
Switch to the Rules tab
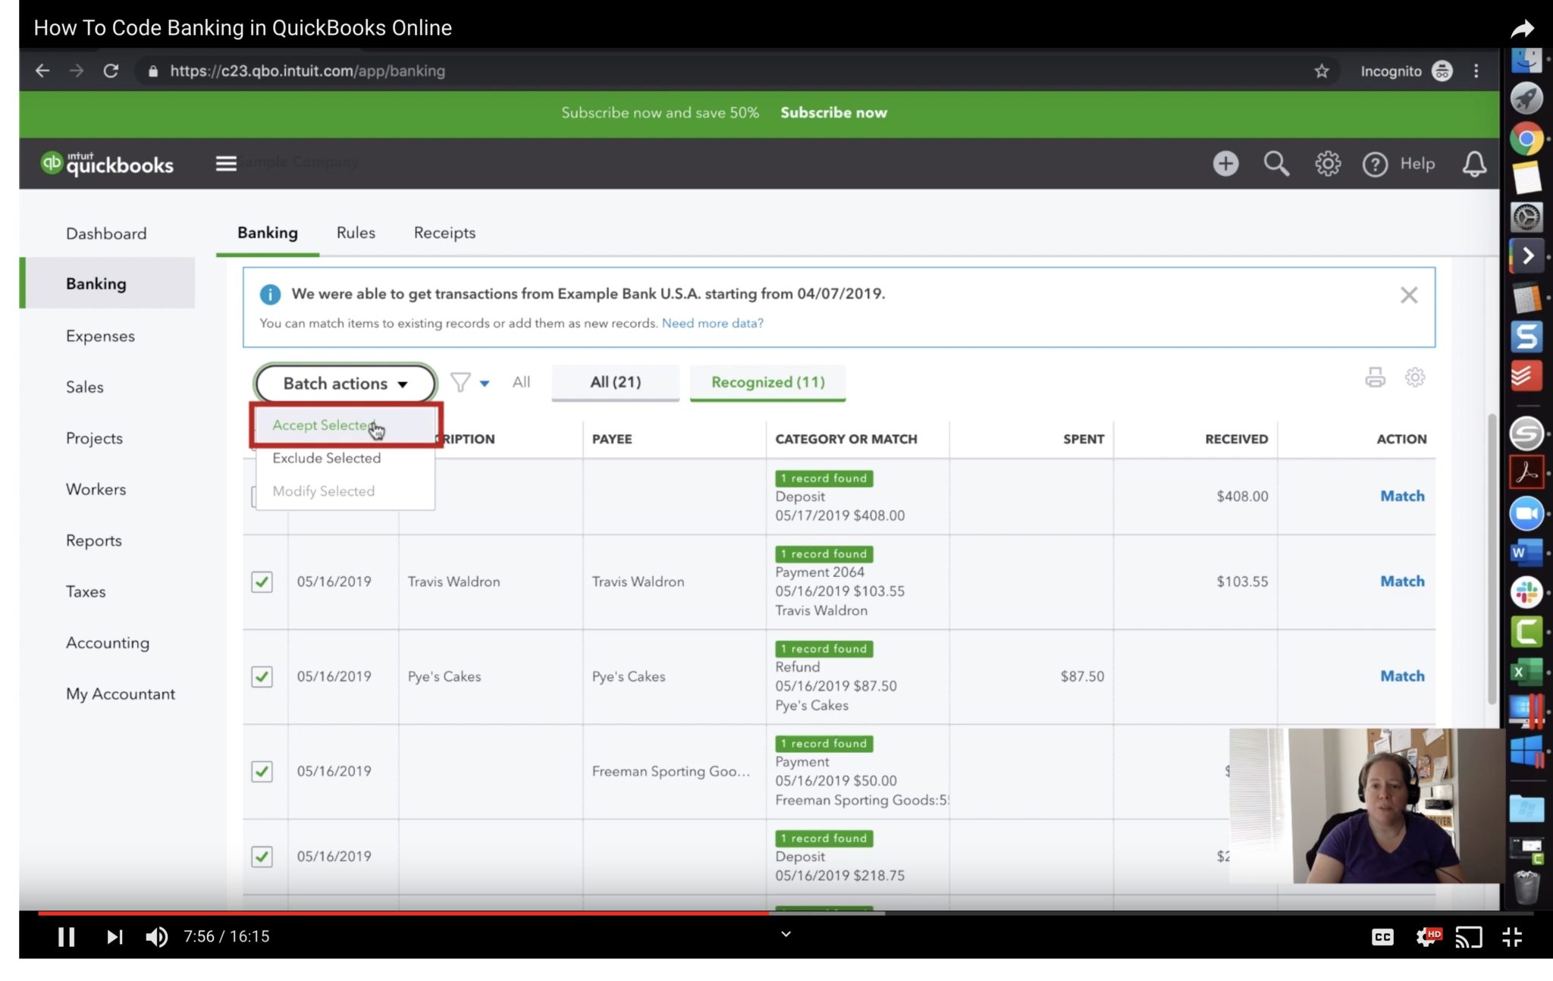[x=356, y=233]
